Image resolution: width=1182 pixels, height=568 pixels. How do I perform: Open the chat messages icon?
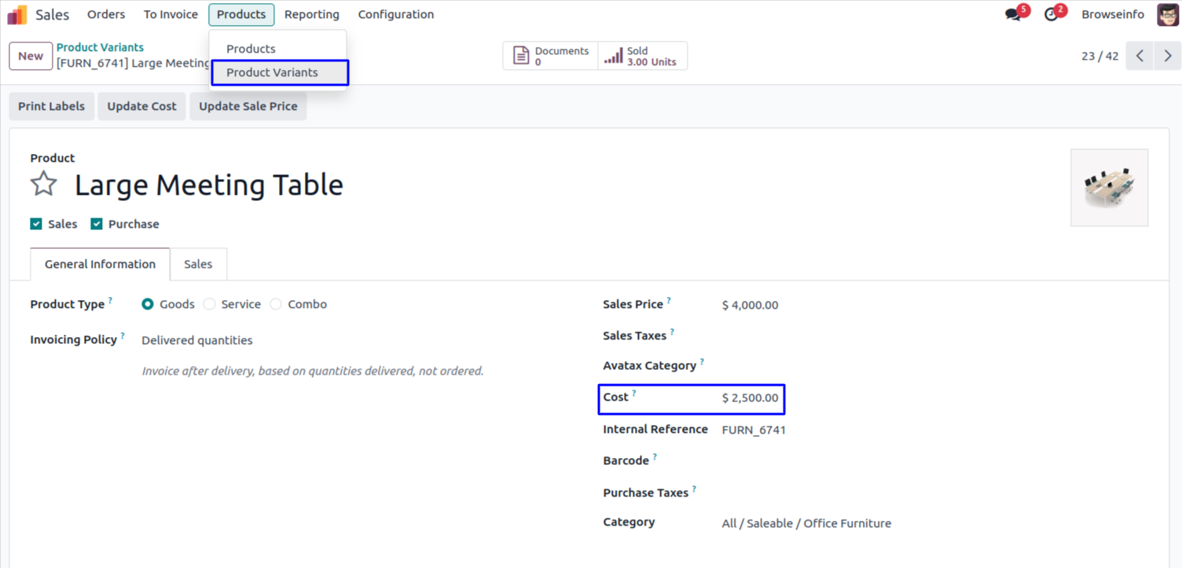tap(1013, 15)
